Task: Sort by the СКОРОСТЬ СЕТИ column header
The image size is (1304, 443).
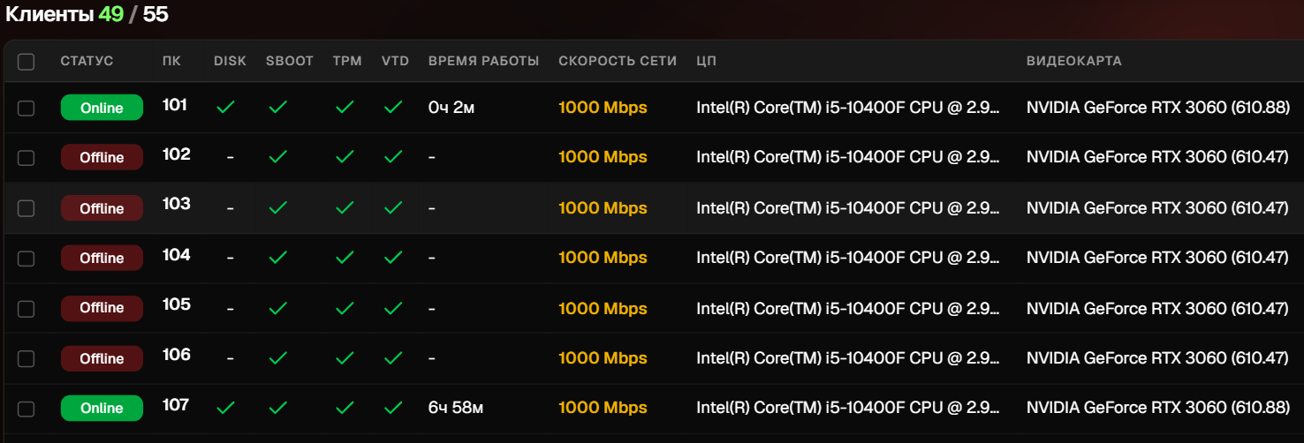Action: [x=618, y=61]
